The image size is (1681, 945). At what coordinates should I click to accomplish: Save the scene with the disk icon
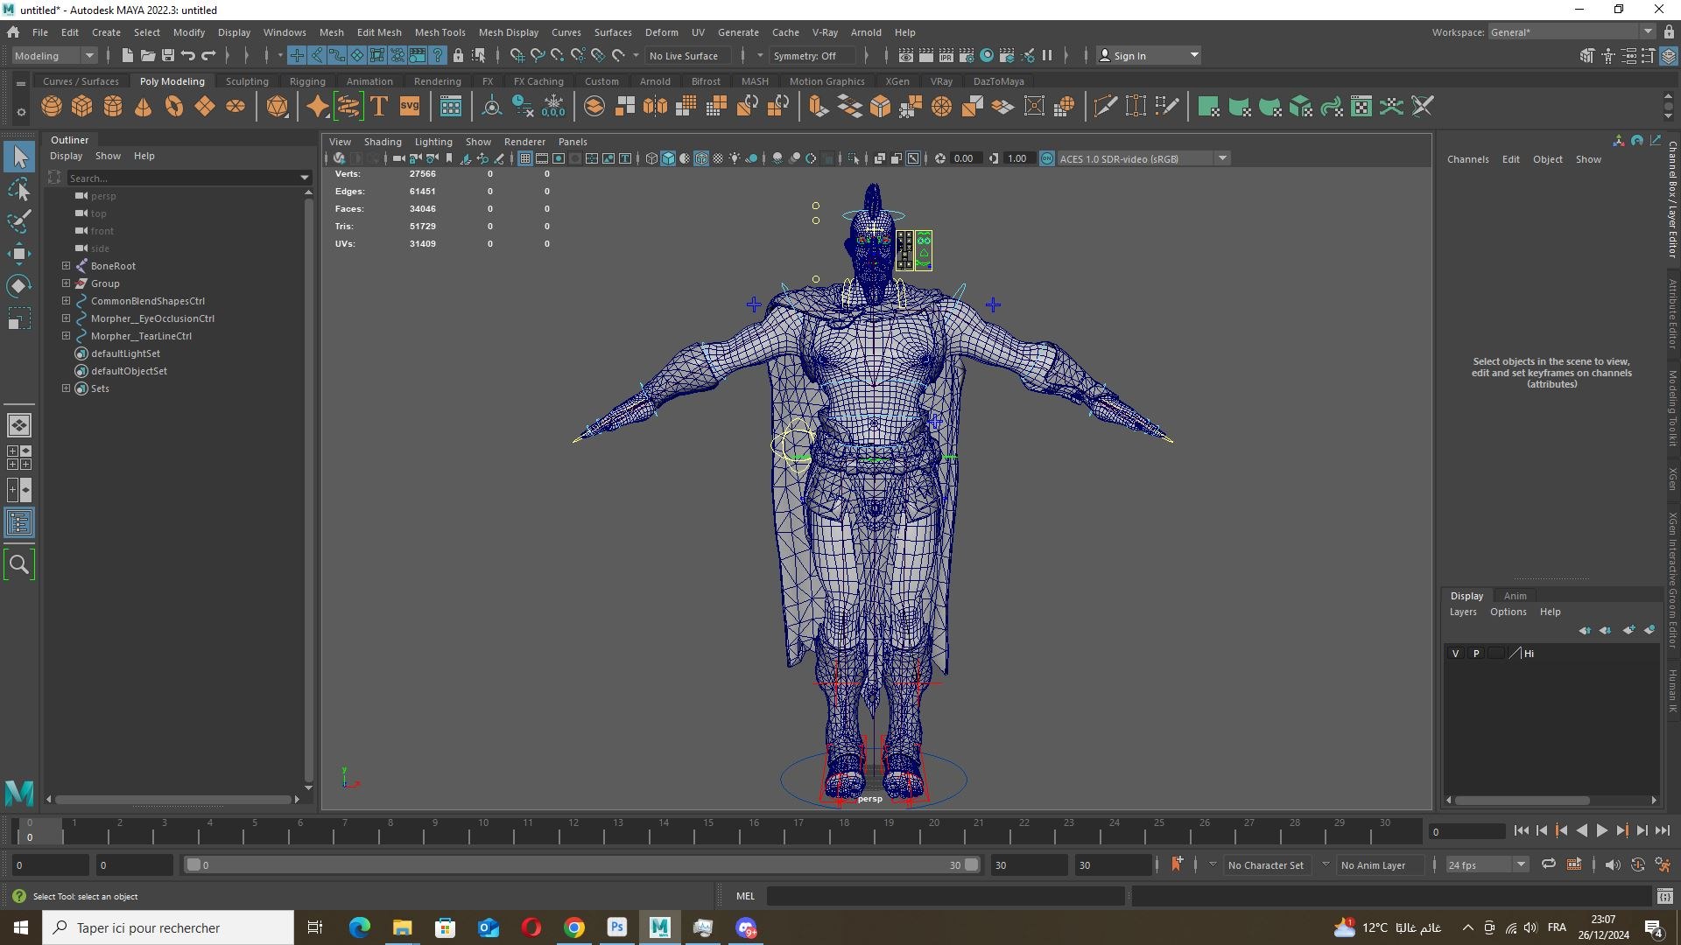pyautogui.click(x=168, y=55)
